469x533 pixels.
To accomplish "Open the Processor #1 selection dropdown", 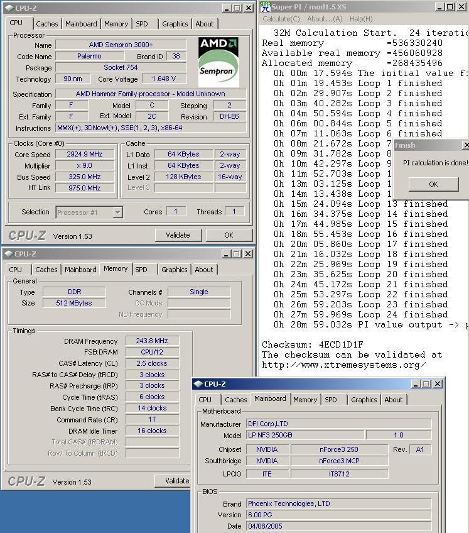I will click(x=117, y=212).
